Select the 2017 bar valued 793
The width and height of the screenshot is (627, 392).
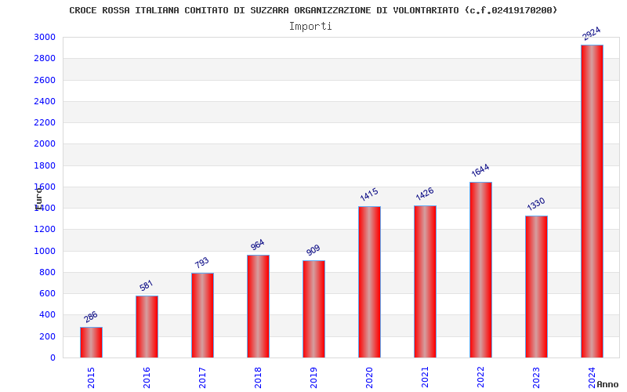point(202,315)
